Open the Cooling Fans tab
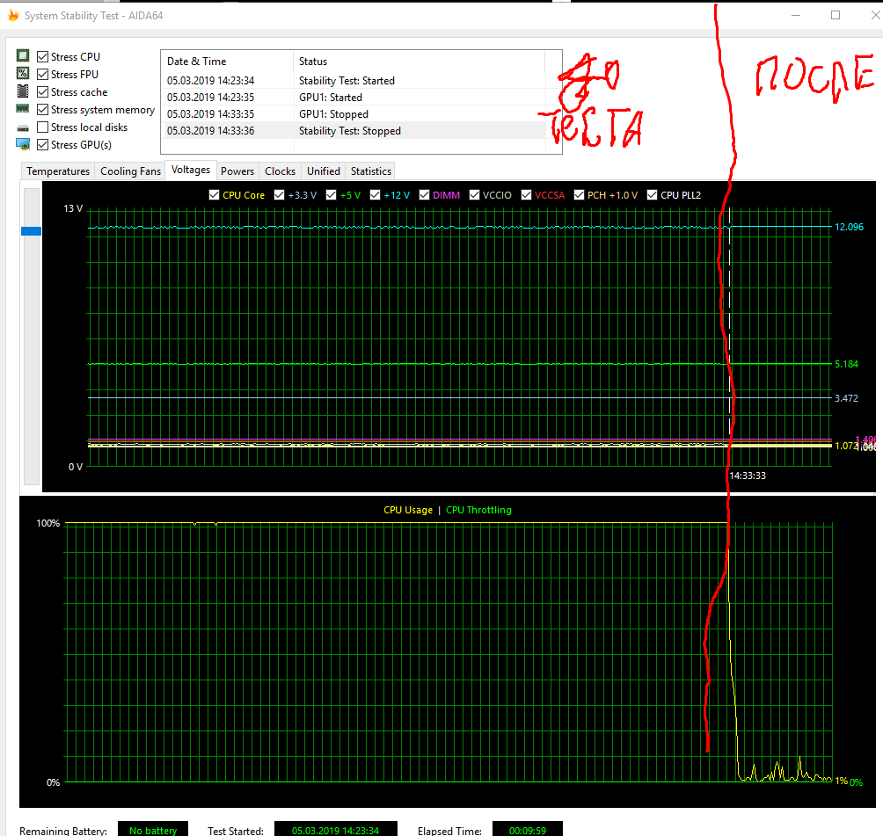Viewport: 883px width, 836px height. 131,171
